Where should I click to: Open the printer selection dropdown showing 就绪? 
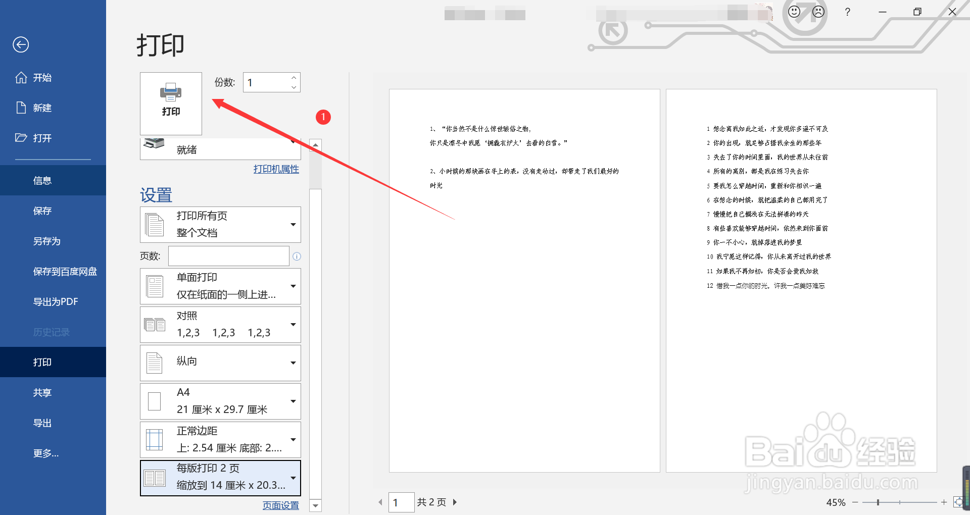pos(220,149)
